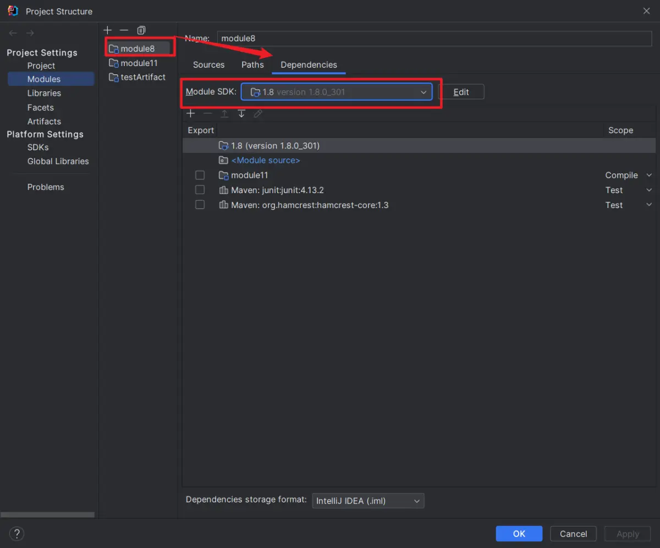The height and width of the screenshot is (548, 660).
Task: Click the remove module minus icon
Action: click(x=124, y=30)
